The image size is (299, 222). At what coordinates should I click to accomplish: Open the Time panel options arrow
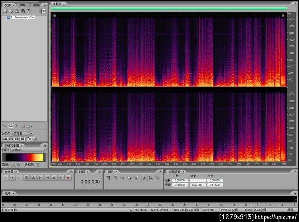coord(100,172)
